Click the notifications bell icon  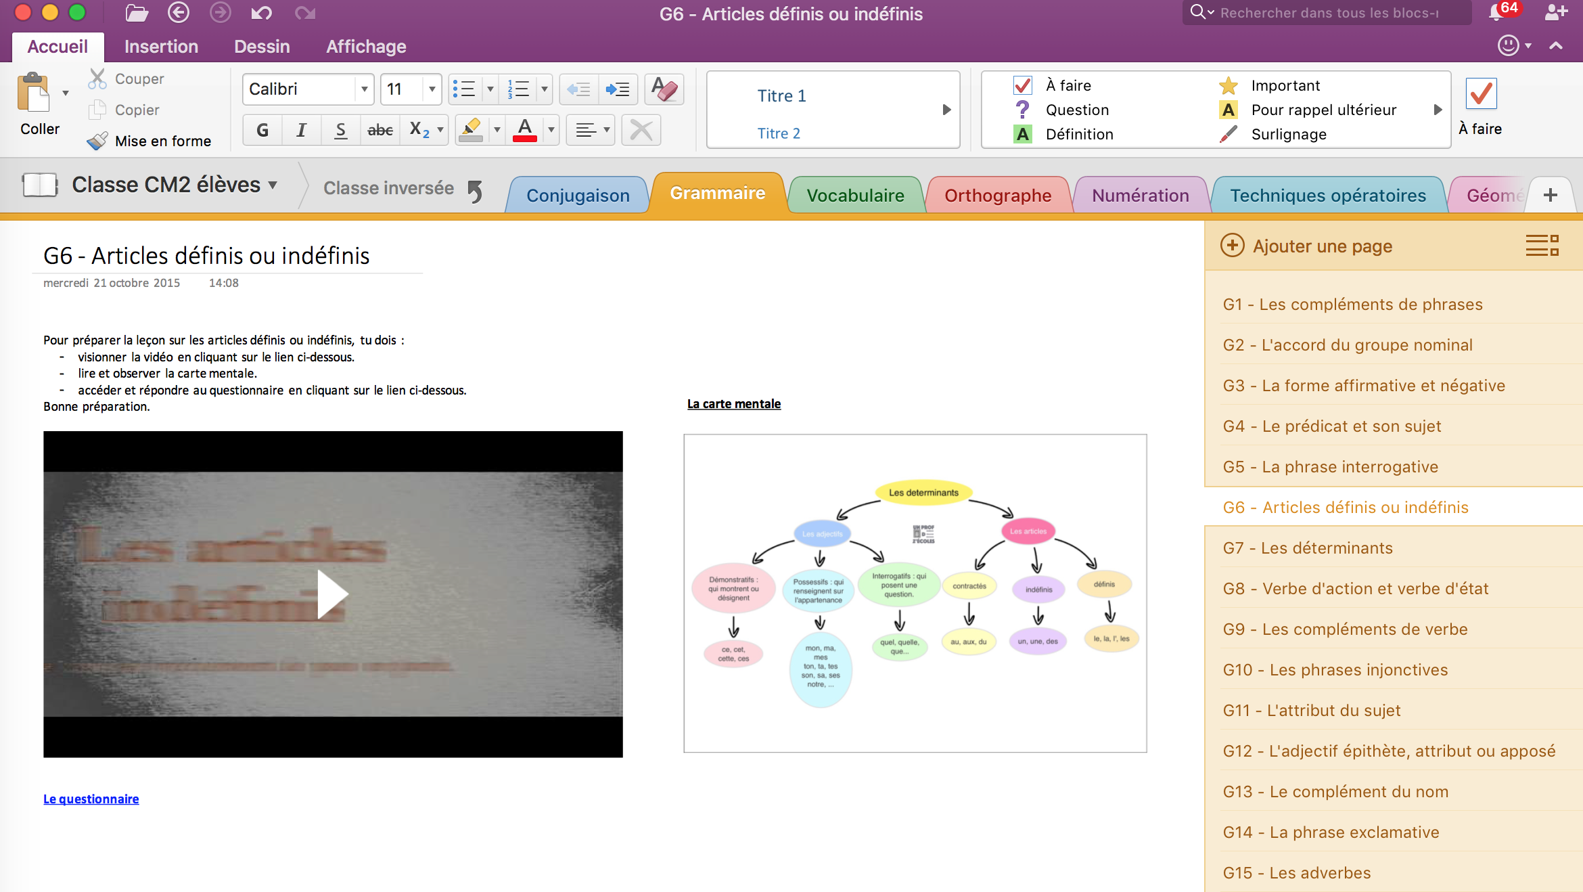tap(1496, 13)
